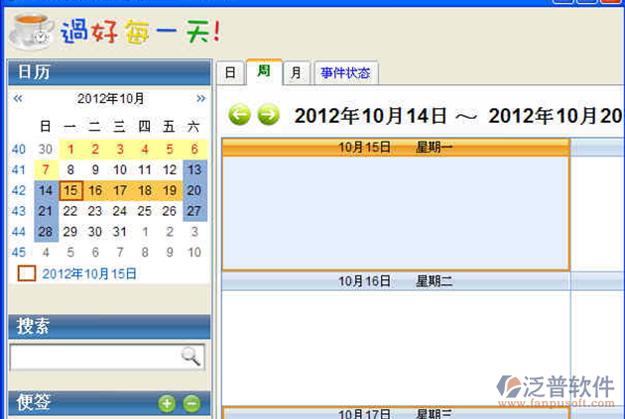Select October 31 in the mini calendar

point(120,232)
